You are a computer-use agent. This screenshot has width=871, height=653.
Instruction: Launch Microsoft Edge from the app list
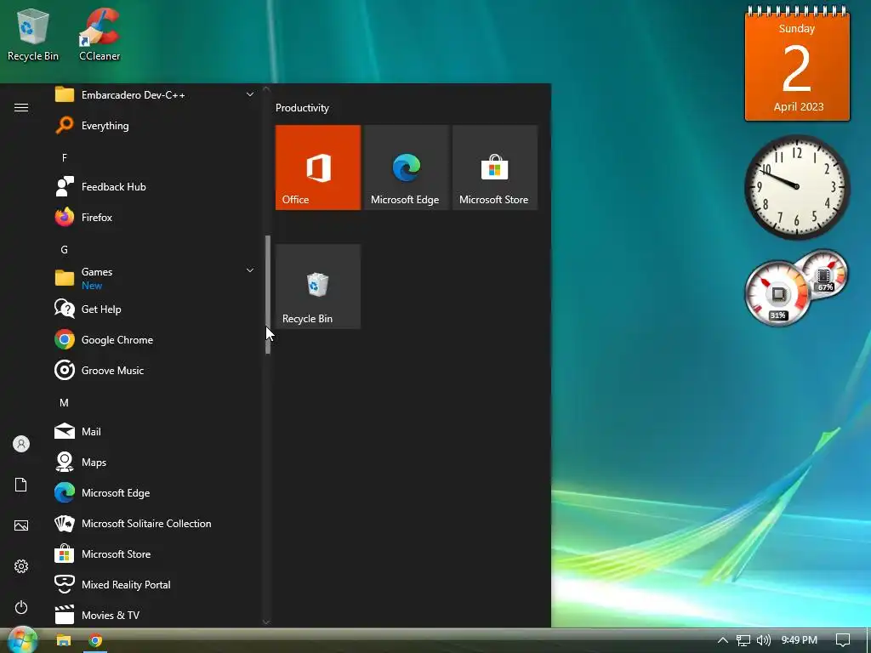(155, 492)
